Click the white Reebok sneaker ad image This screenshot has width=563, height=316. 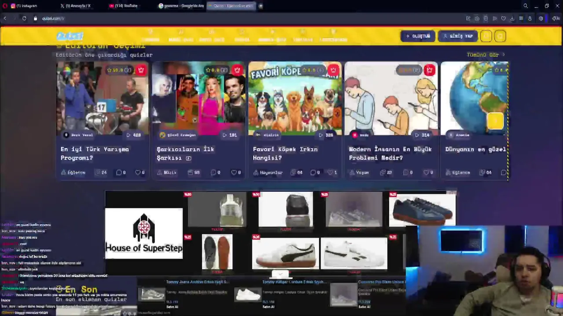354,253
